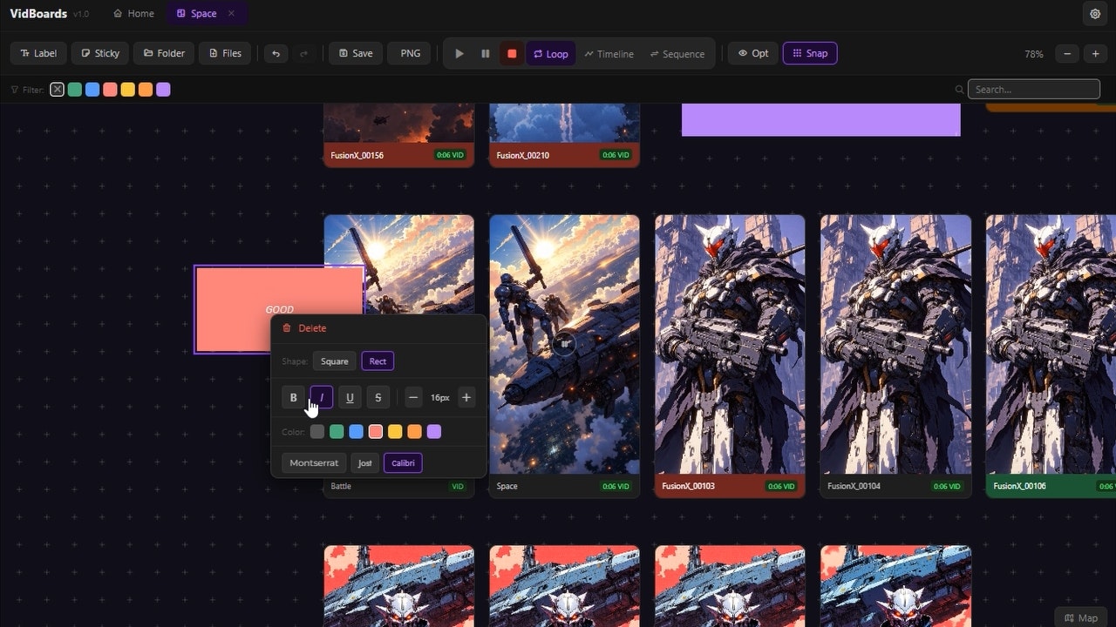Pick the green sticky color swatch
Image resolution: width=1116 pixels, height=627 pixels.
337,432
